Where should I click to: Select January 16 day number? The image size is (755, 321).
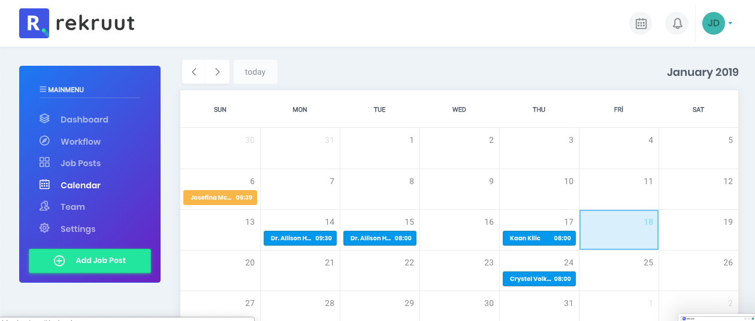click(x=489, y=222)
